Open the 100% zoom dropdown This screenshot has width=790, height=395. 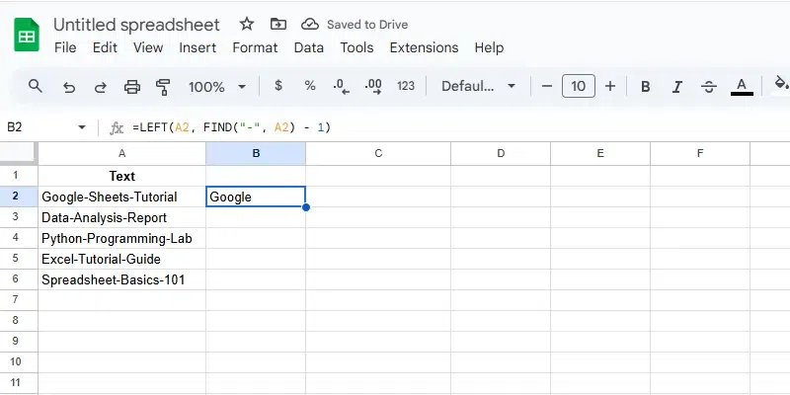tap(216, 86)
